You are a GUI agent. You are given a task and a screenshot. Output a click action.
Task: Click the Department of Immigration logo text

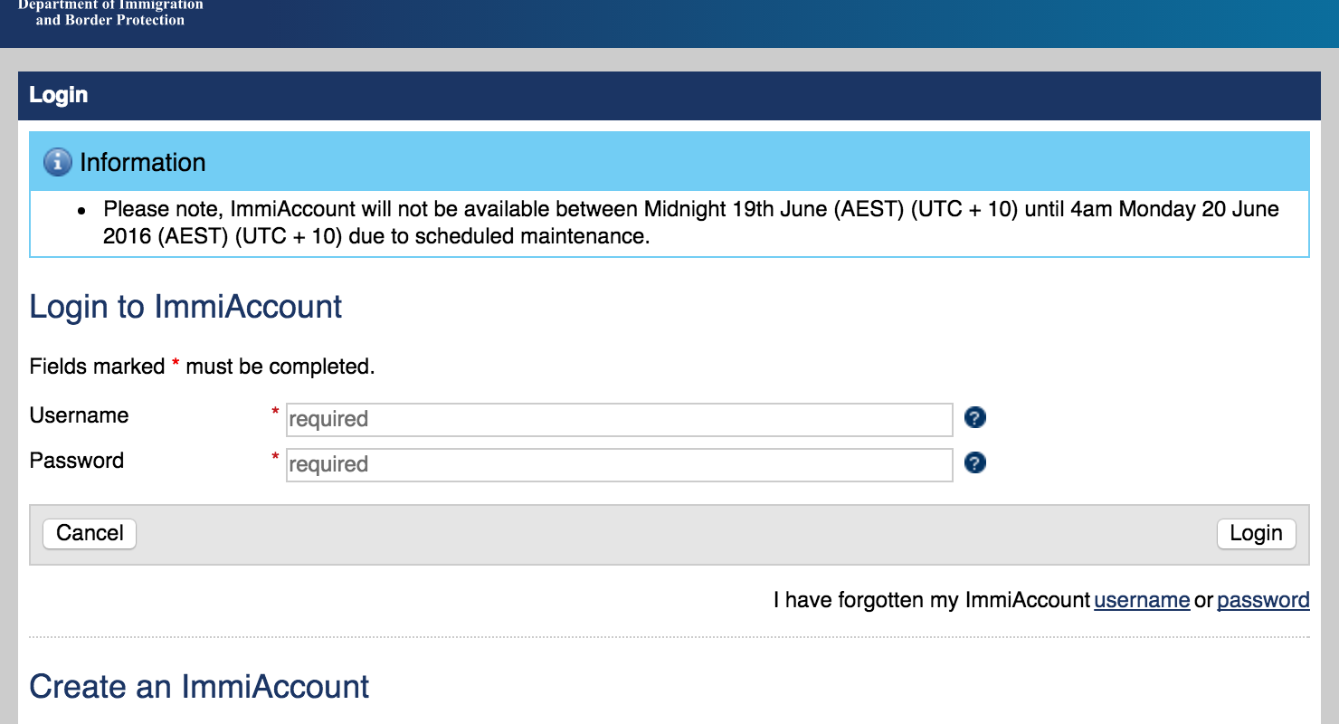click(x=110, y=13)
